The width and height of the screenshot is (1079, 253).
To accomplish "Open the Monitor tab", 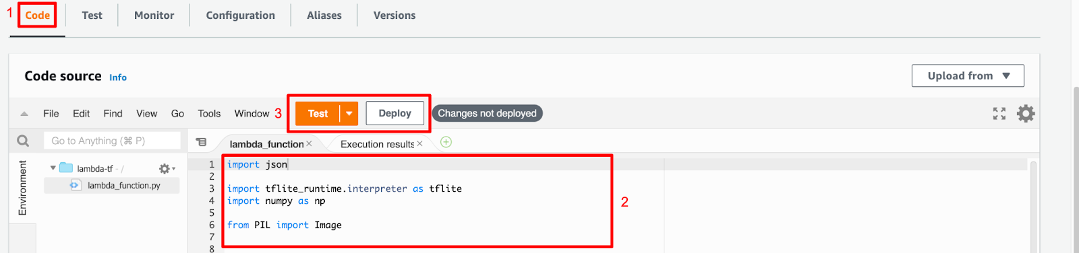I will [154, 15].
